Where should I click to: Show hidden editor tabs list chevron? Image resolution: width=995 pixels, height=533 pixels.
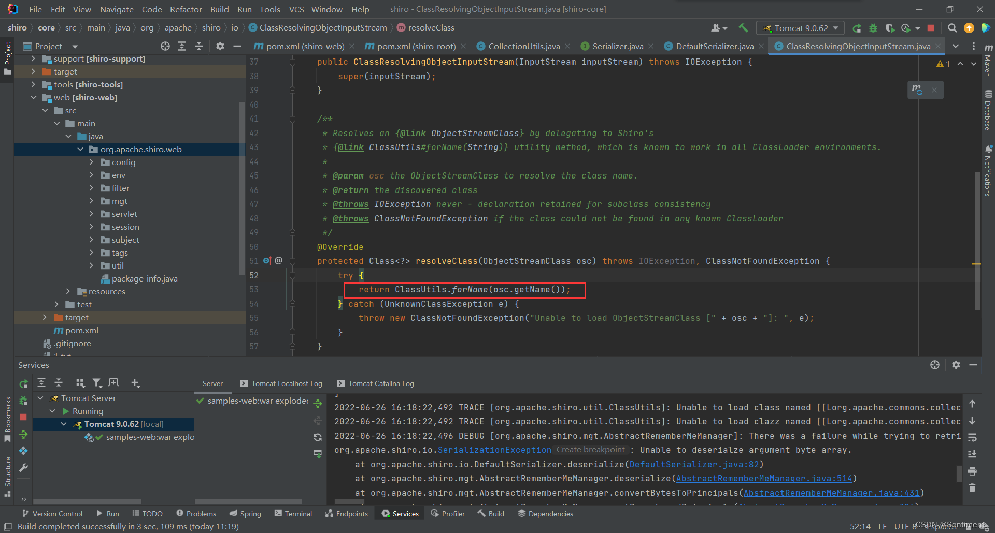coord(956,46)
